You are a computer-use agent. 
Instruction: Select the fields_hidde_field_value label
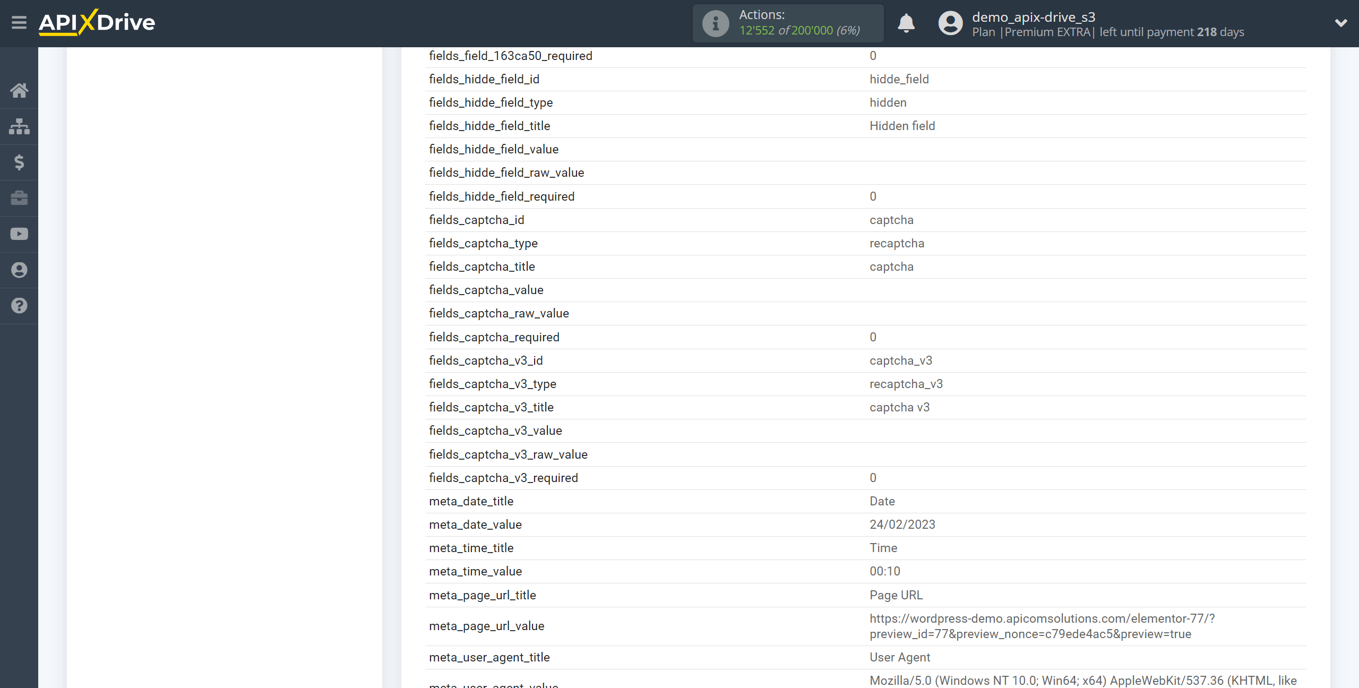(494, 149)
